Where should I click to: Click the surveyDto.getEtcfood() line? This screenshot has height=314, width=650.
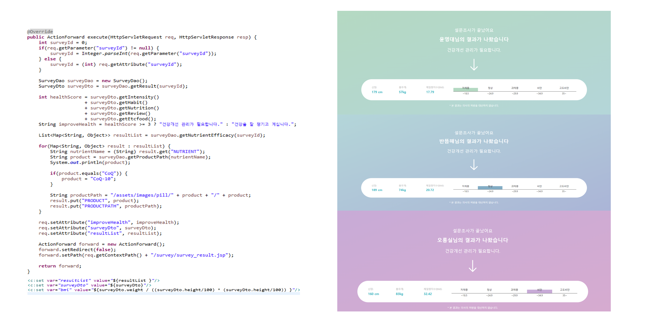(x=120, y=119)
